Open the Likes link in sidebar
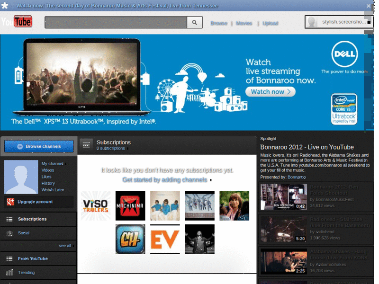The height and width of the screenshot is (284, 379). (x=46, y=177)
